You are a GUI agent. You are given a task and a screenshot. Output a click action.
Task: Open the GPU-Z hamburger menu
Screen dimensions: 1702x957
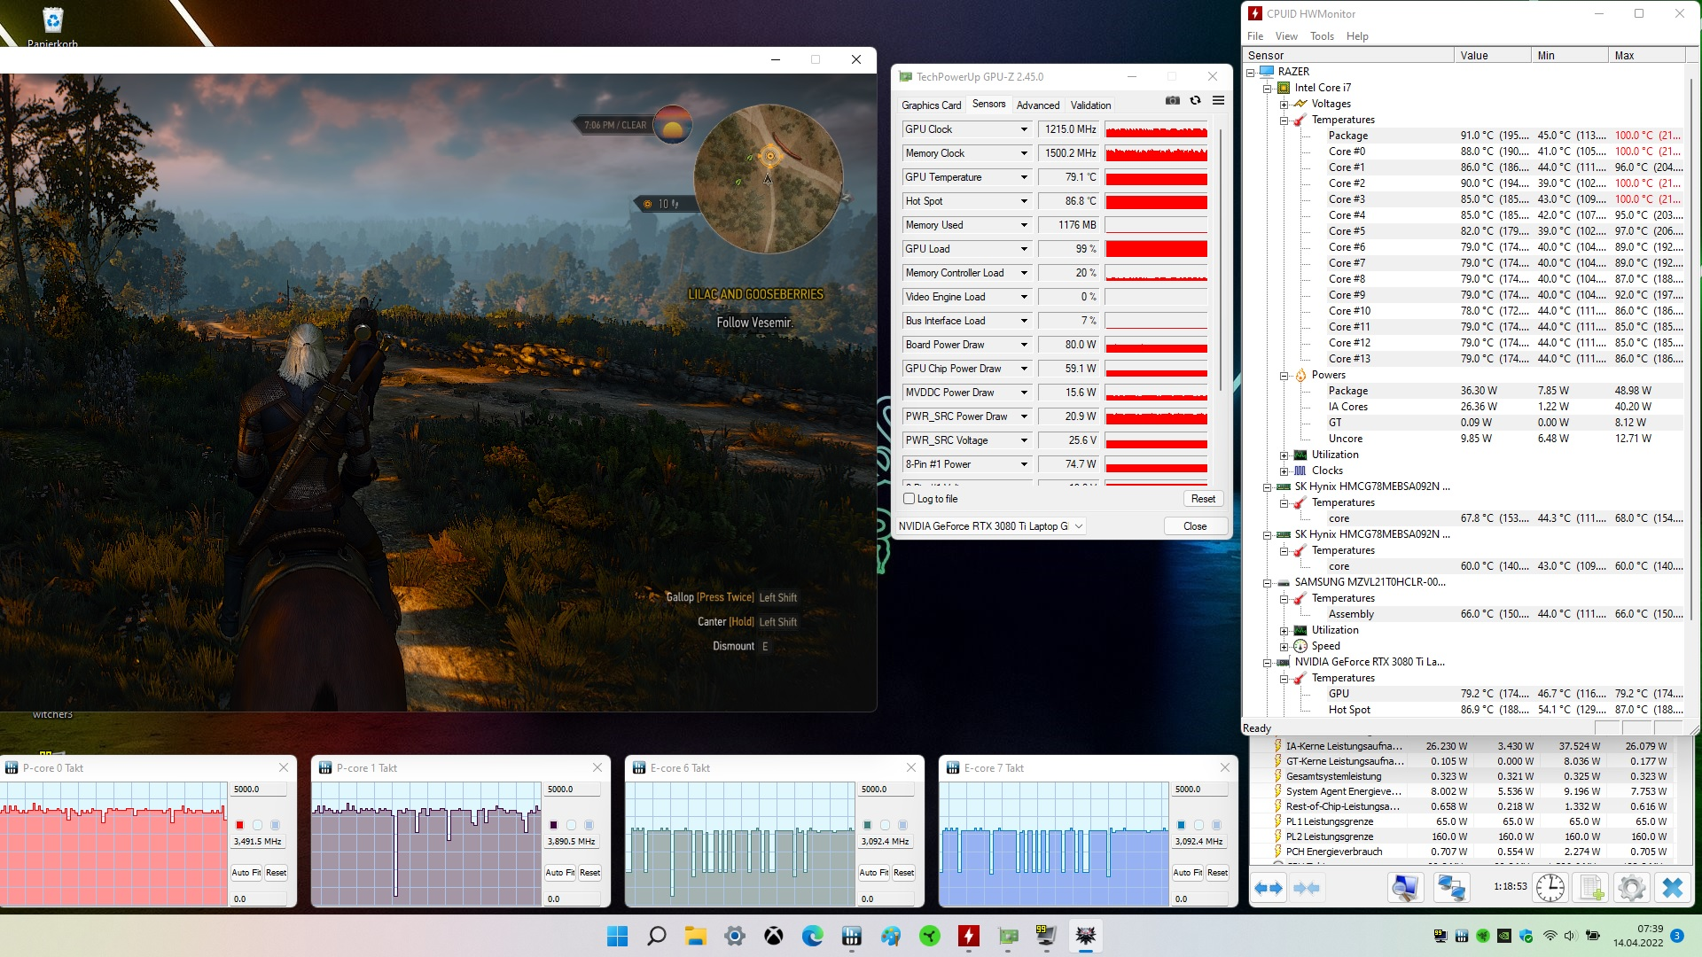tap(1218, 101)
